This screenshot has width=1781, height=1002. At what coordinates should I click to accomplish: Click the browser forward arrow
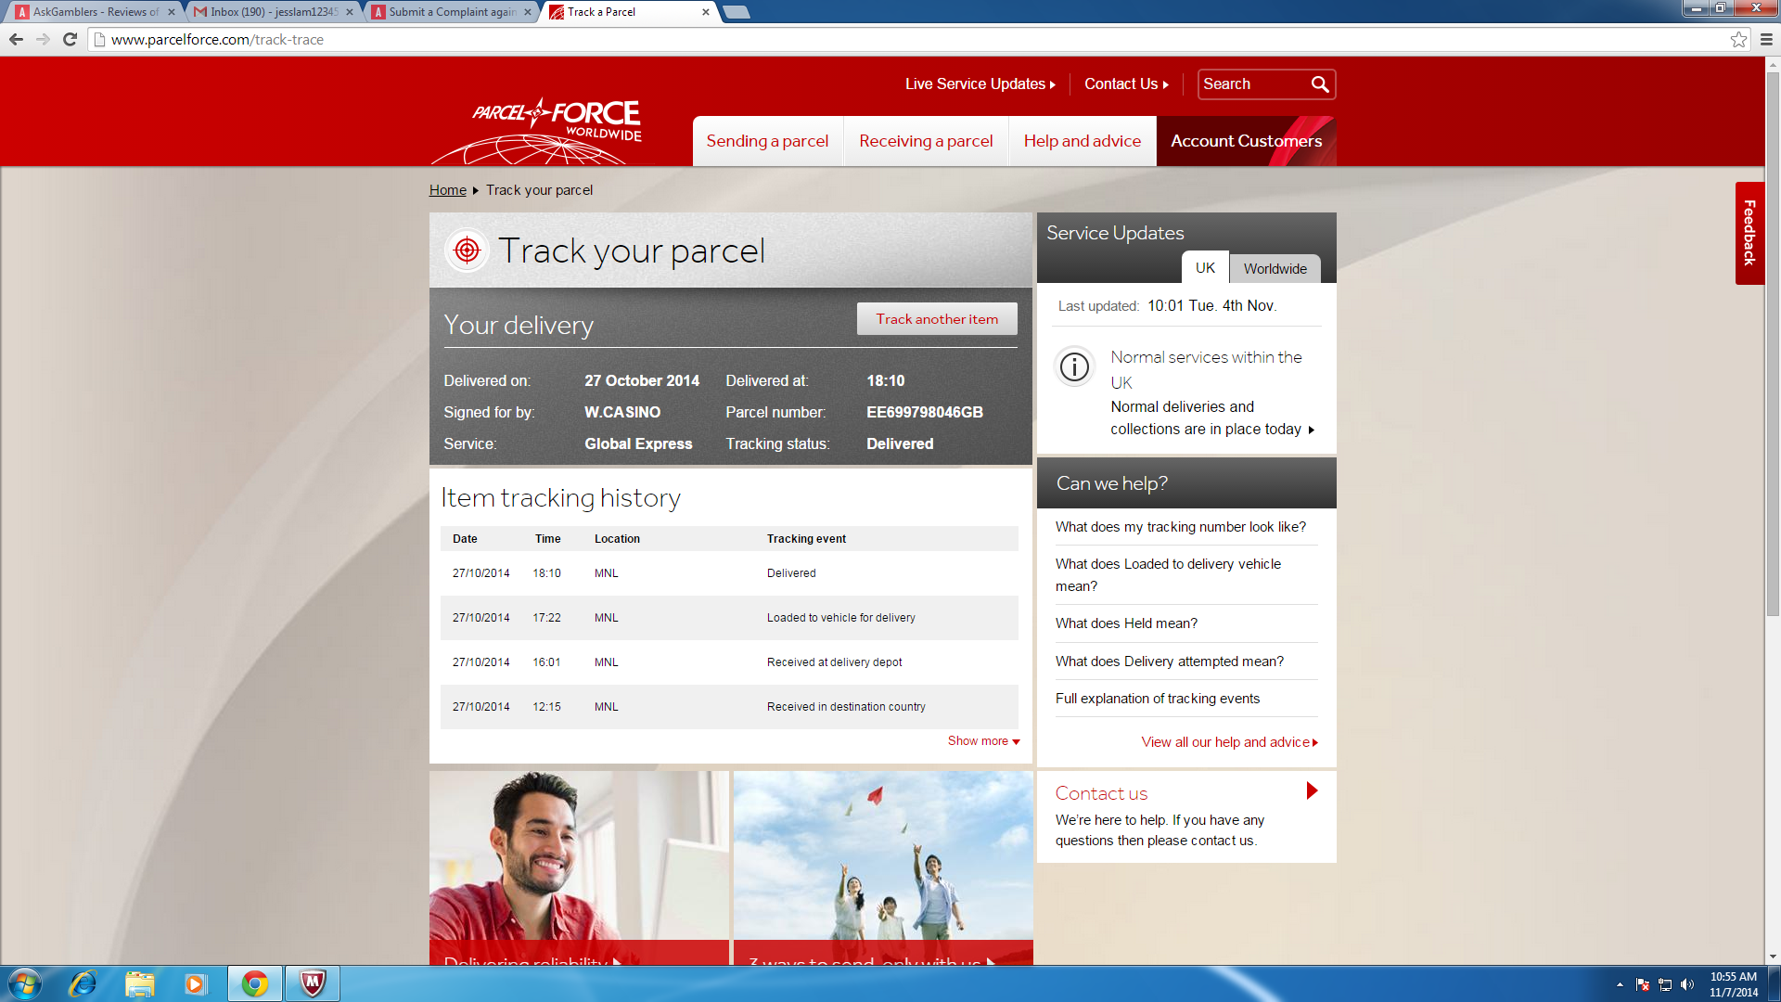click(x=43, y=39)
